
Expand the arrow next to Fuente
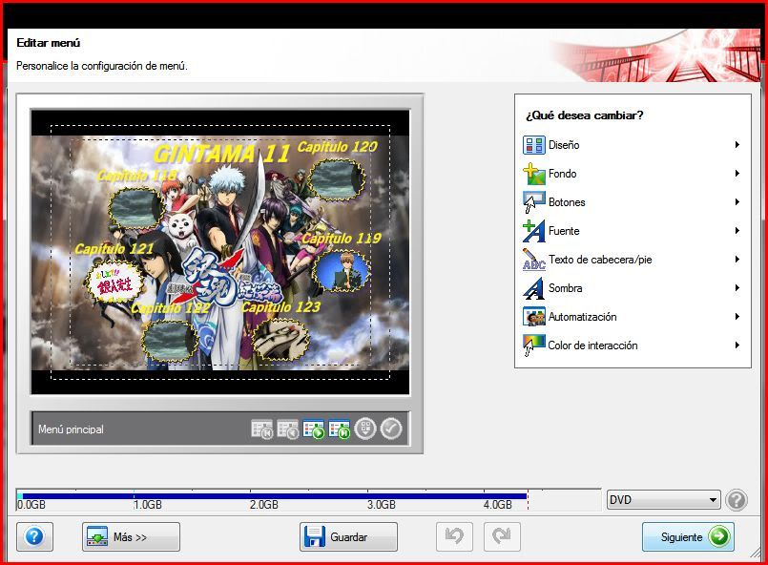click(x=737, y=230)
